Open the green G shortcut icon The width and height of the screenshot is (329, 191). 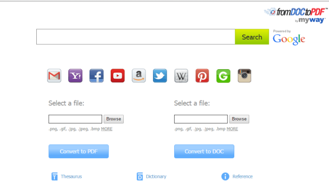click(223, 76)
